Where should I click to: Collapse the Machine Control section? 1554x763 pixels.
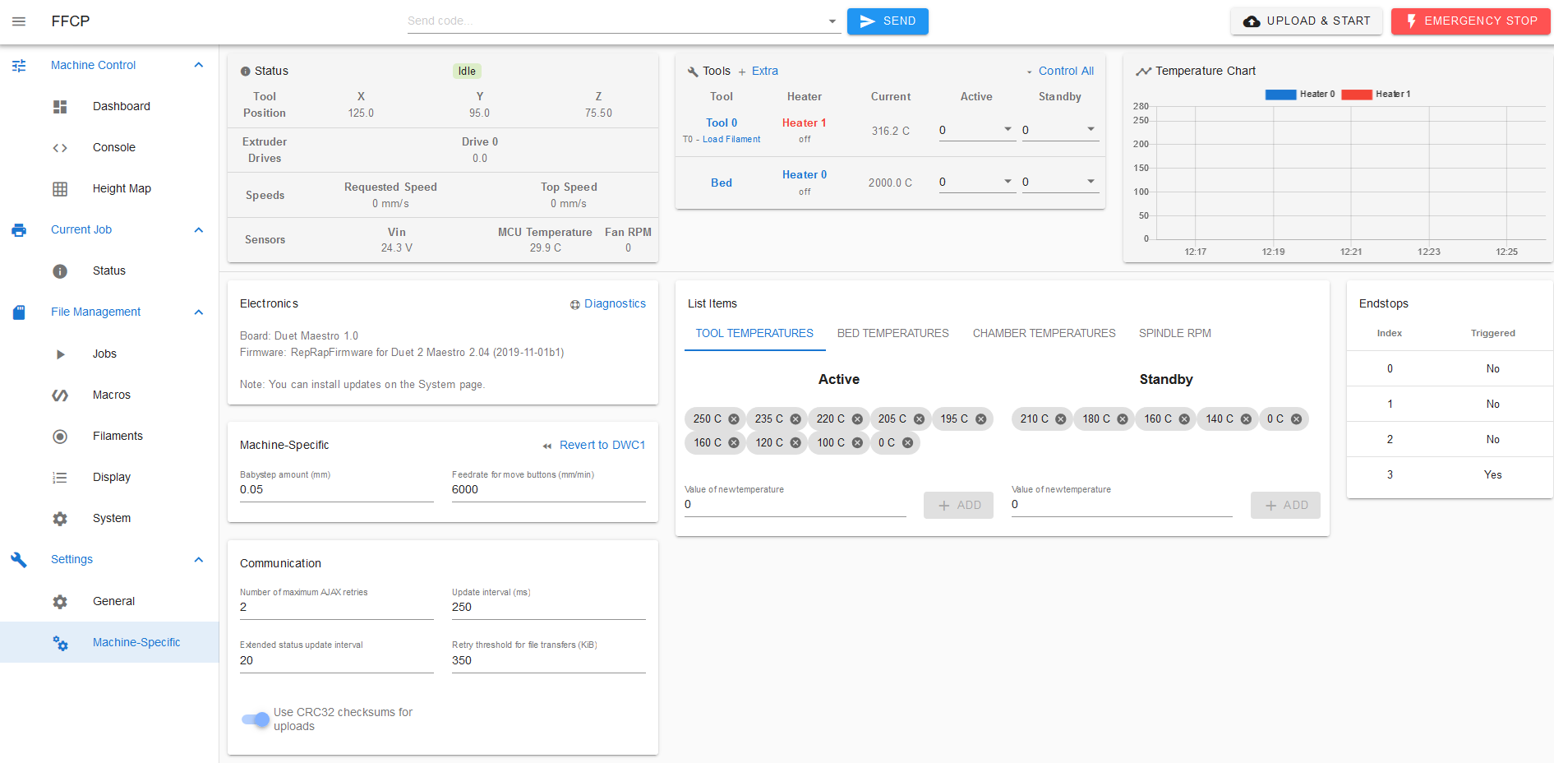coord(198,66)
